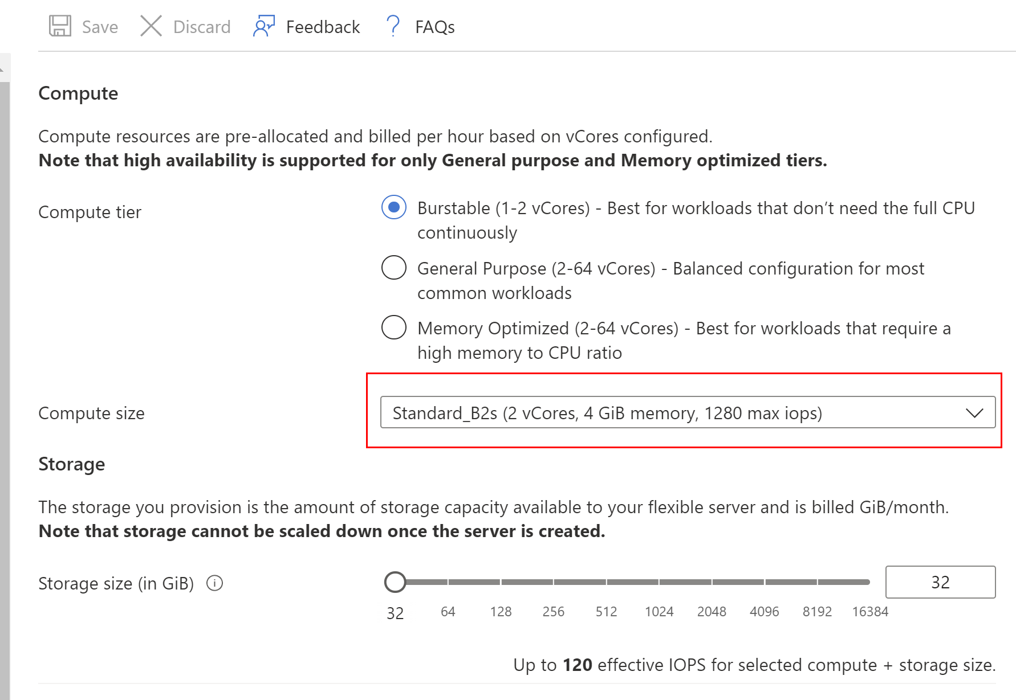
Task: Click the storage size input box
Action: tap(940, 582)
